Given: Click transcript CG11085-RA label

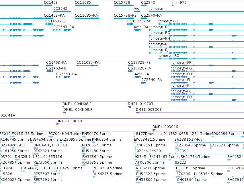Looking at the screenshot, I should click(x=87, y=16).
